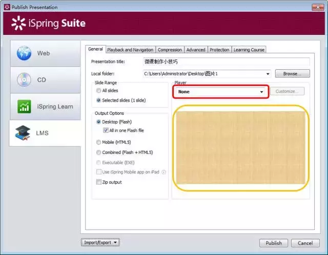Choose the CD disc icon
The image size is (328, 255).
(x=24, y=80)
